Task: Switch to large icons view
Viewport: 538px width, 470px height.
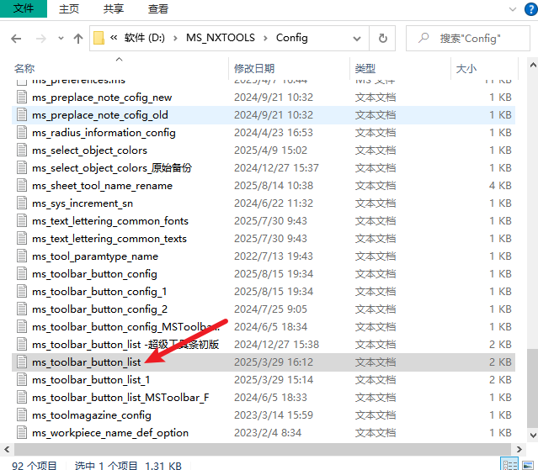Action: click(527, 465)
